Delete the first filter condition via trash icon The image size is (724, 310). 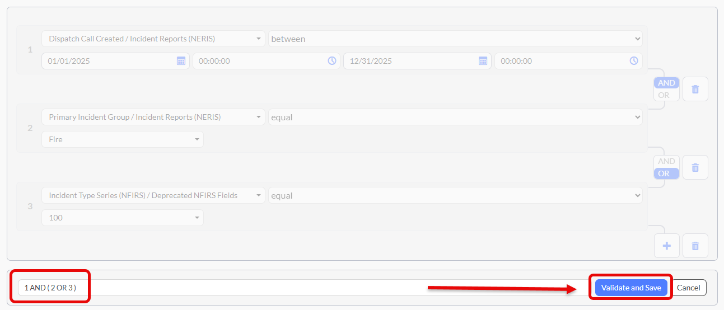(x=695, y=89)
